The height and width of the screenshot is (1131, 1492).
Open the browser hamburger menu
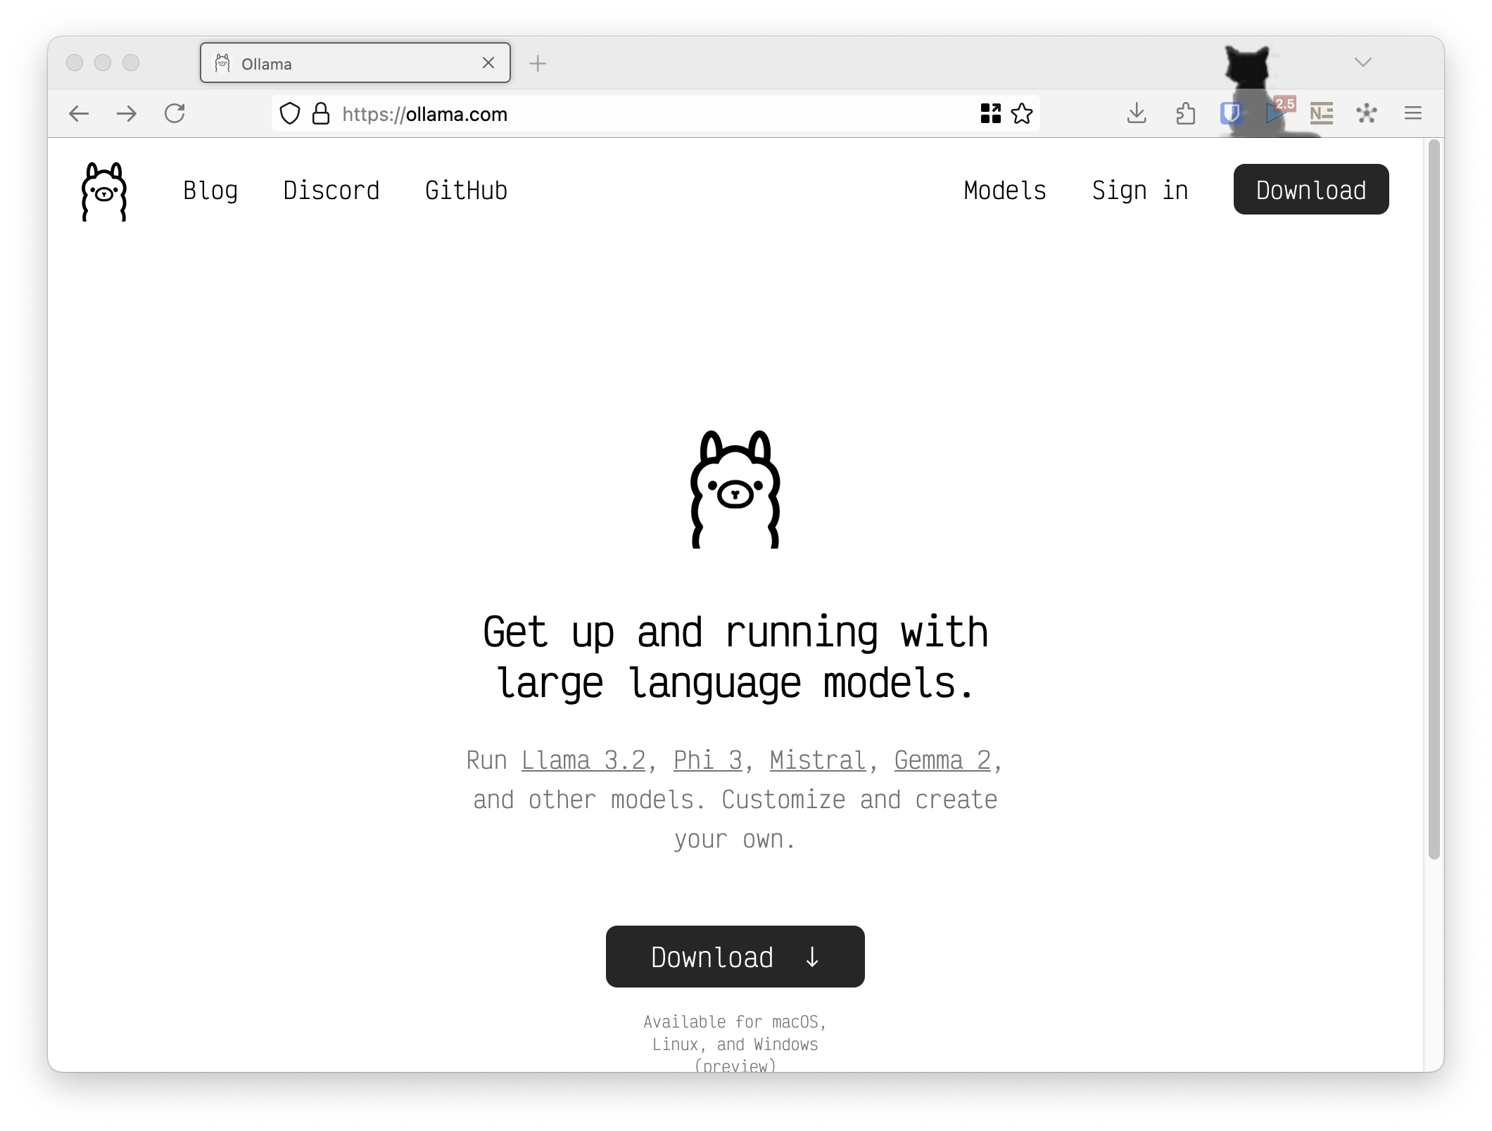click(1413, 113)
